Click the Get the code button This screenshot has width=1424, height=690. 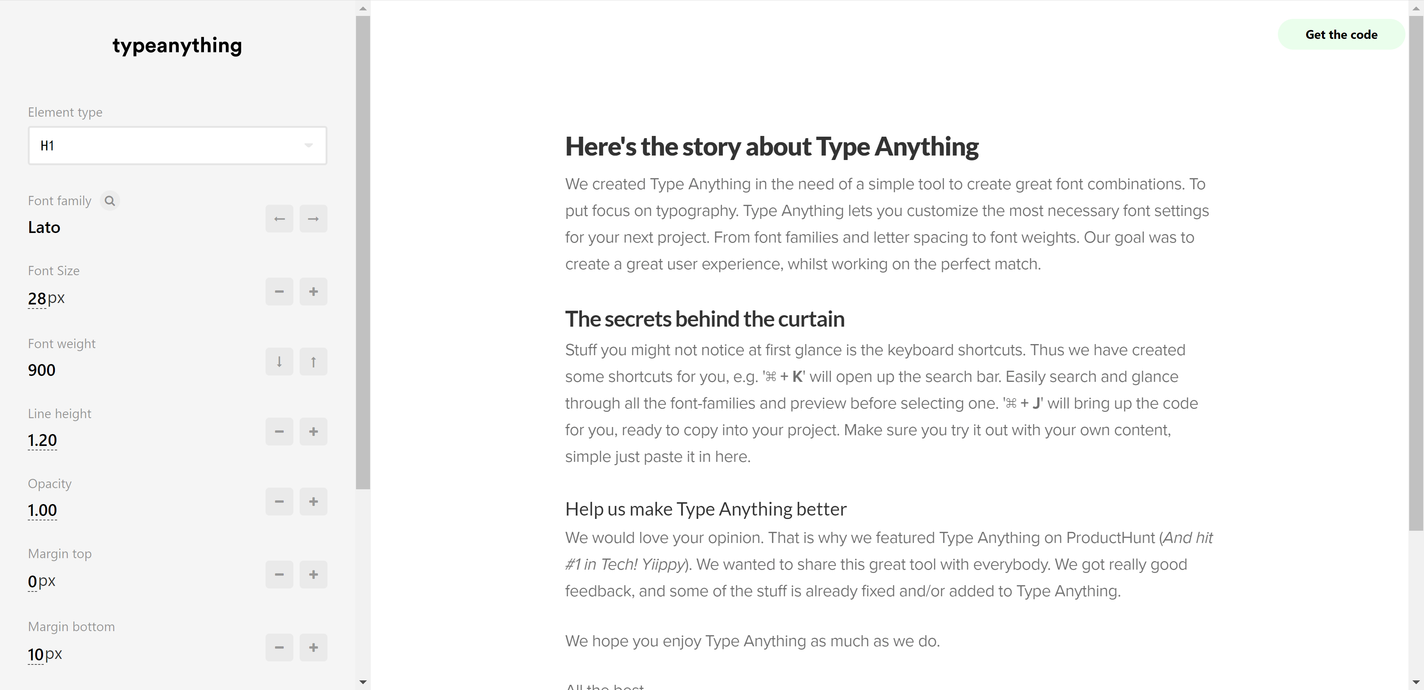1341,35
